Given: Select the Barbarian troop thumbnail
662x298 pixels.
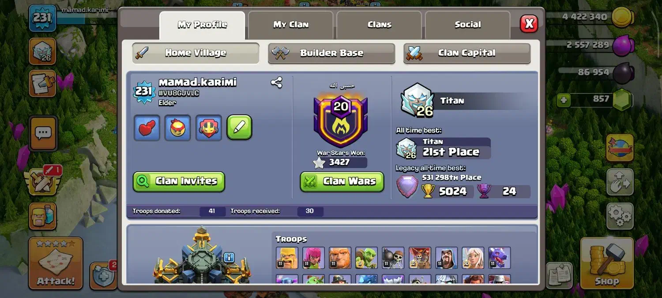Looking at the screenshot, I should pos(287,258).
